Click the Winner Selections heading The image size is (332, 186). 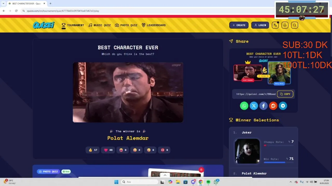(257, 120)
